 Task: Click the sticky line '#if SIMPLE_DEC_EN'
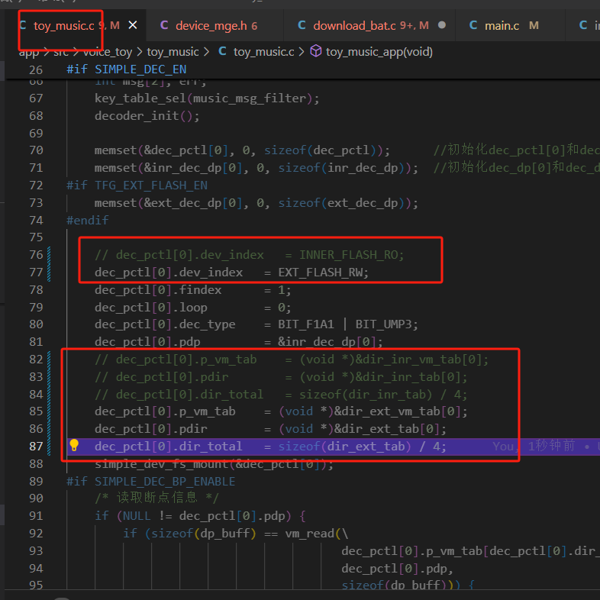tap(126, 69)
